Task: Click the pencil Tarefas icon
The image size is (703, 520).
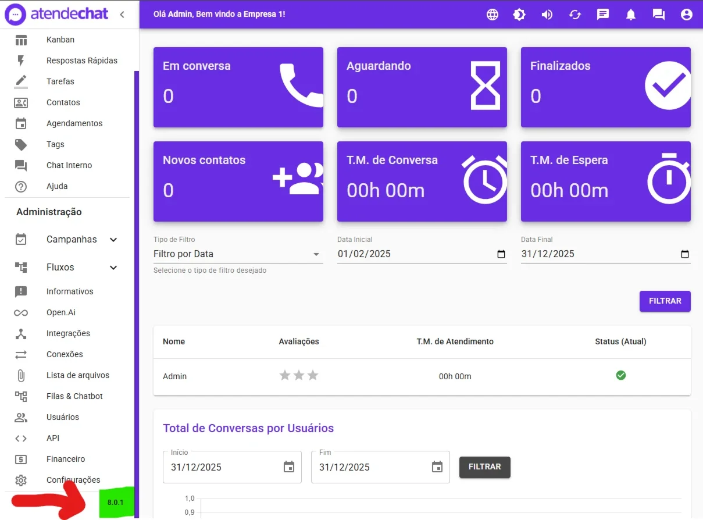Action: click(21, 80)
